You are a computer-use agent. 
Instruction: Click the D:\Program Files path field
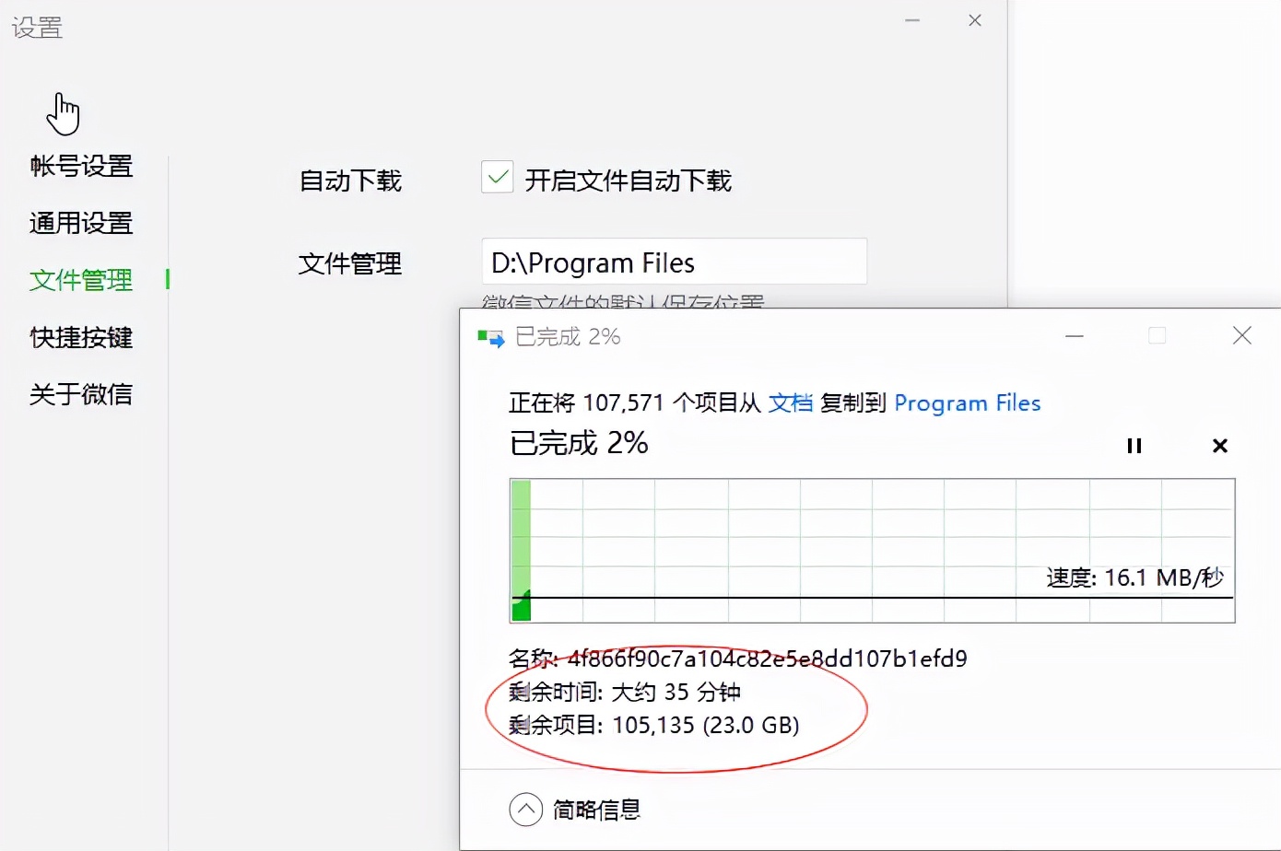(674, 262)
